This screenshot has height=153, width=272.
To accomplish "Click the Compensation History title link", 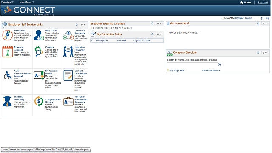I will (x=53, y=101).
